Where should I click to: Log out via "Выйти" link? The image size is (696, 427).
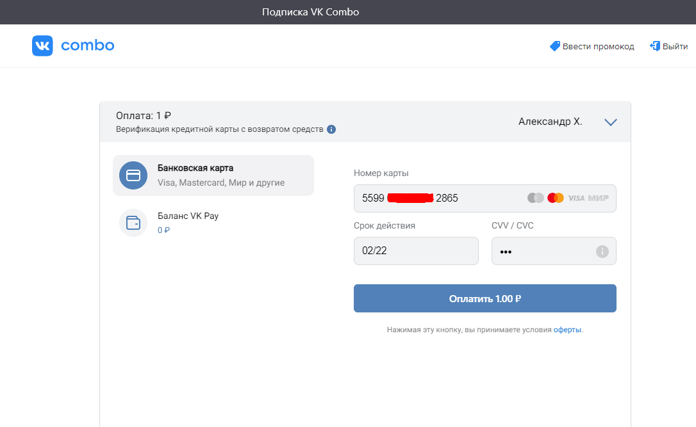675,47
